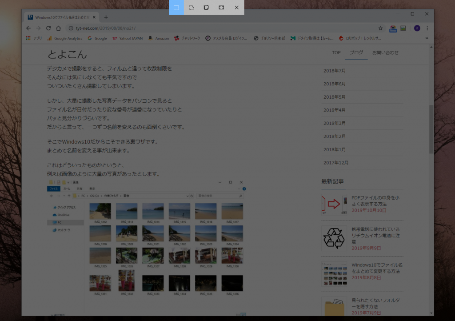455x321 pixels.
Task: Open the PDFファイル article link
Action: pos(375,201)
